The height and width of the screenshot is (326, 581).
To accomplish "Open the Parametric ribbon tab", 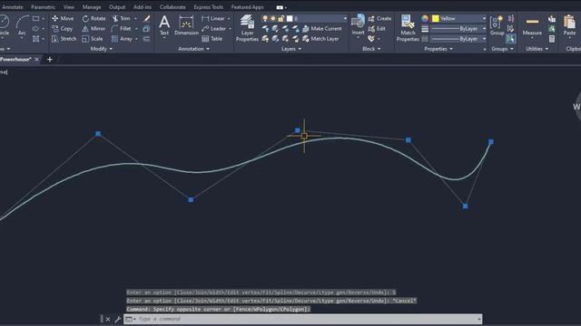I will point(43,7).
